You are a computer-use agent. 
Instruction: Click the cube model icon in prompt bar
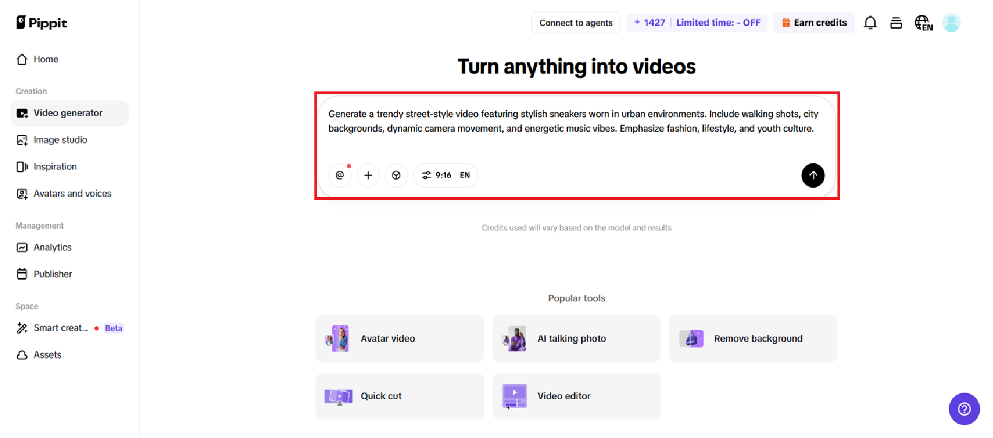coord(396,175)
